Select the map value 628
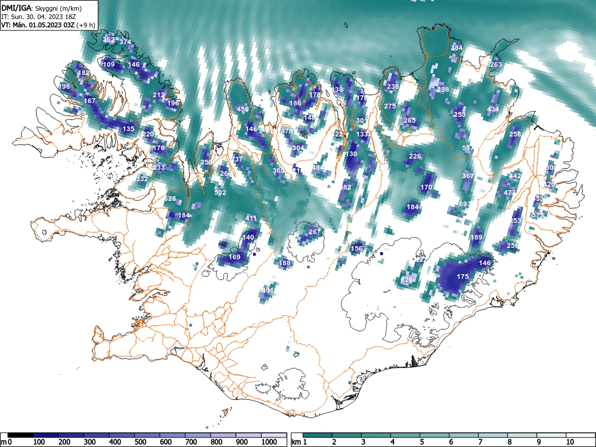 170,198
